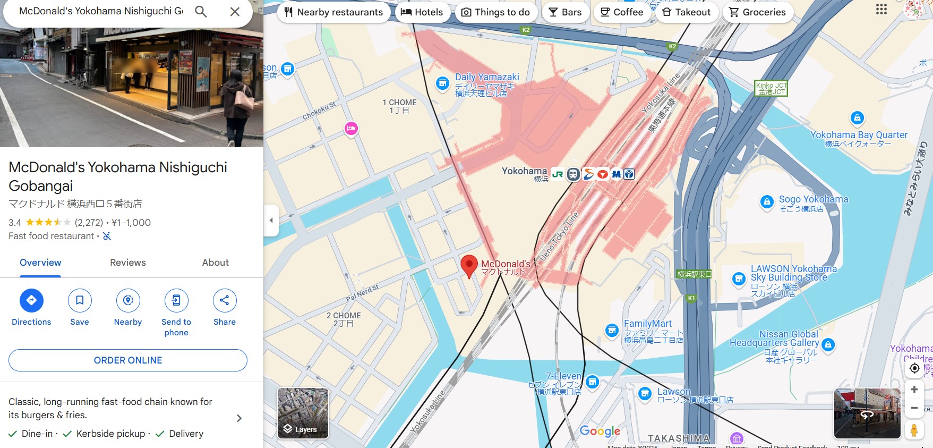Viewport: 933px width, 448px height.
Task: Click the Fast food restaurant category text
Action: pyautogui.click(x=51, y=236)
